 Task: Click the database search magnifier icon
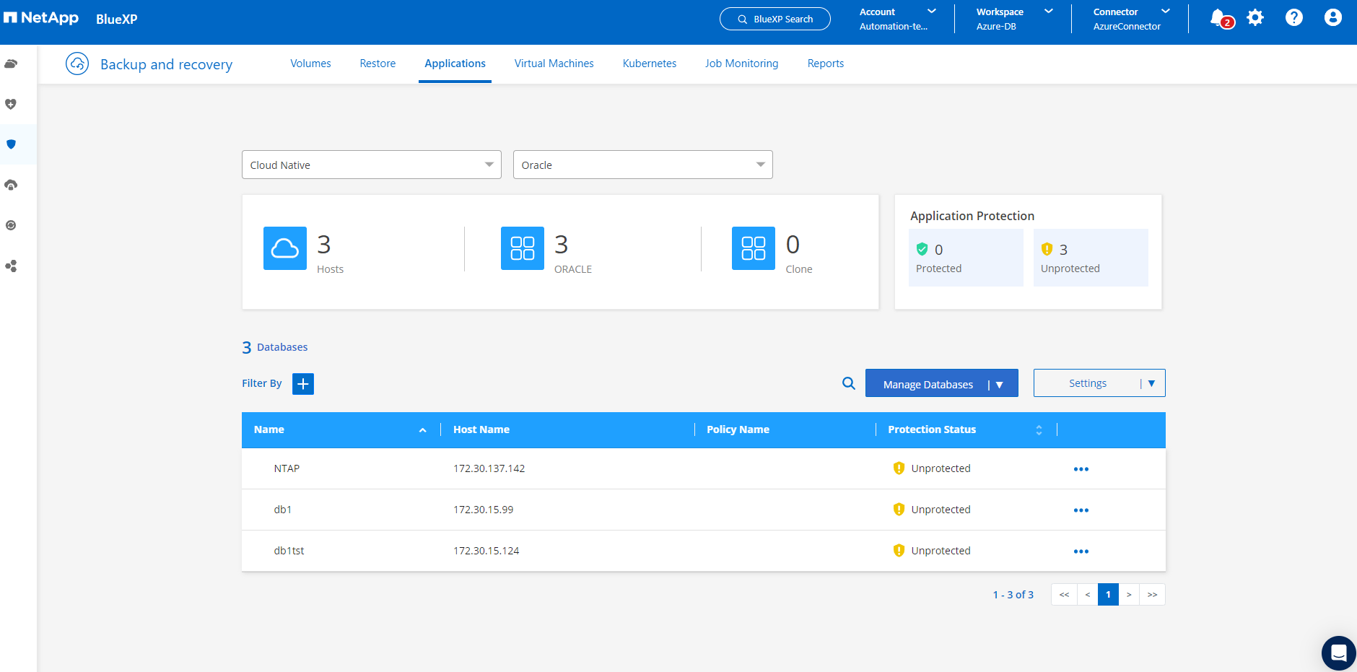849,383
